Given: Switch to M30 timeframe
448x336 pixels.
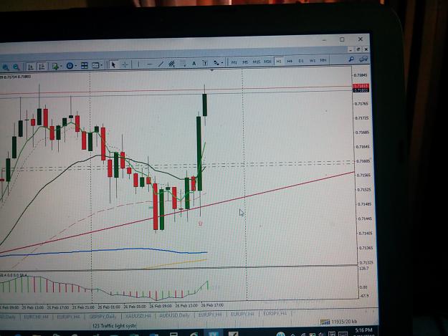Looking at the screenshot, I should pyautogui.click(x=267, y=62).
